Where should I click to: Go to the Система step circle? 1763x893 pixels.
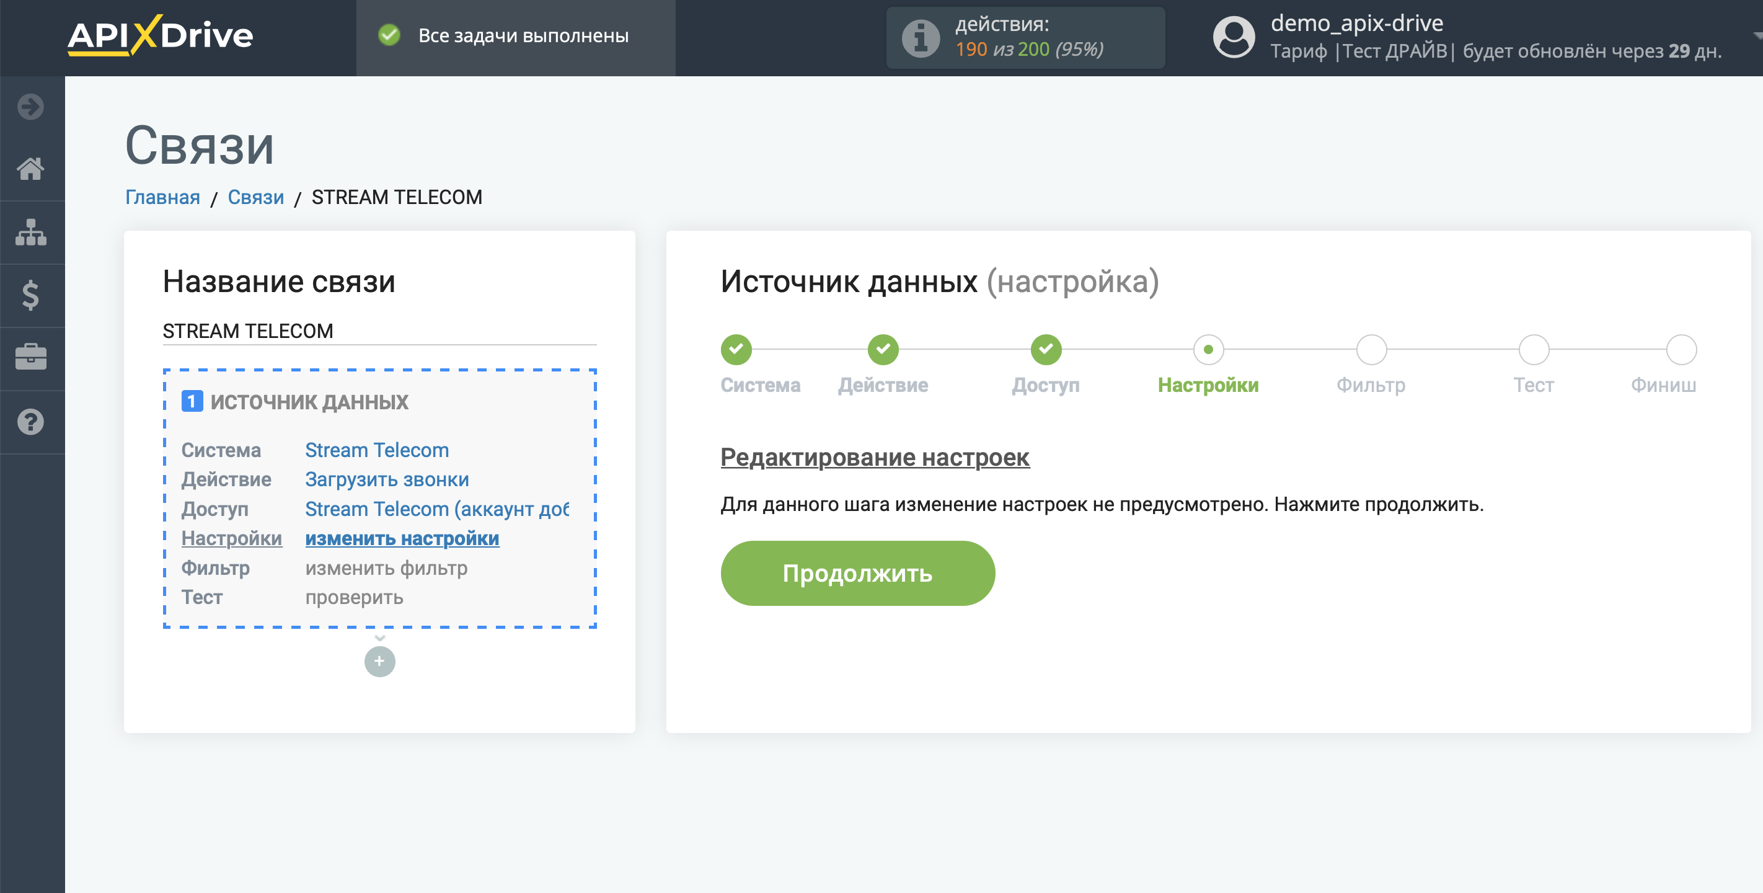tap(736, 349)
